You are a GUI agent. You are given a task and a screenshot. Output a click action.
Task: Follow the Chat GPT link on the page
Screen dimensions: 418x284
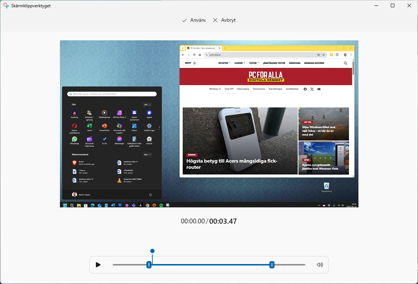(229, 89)
